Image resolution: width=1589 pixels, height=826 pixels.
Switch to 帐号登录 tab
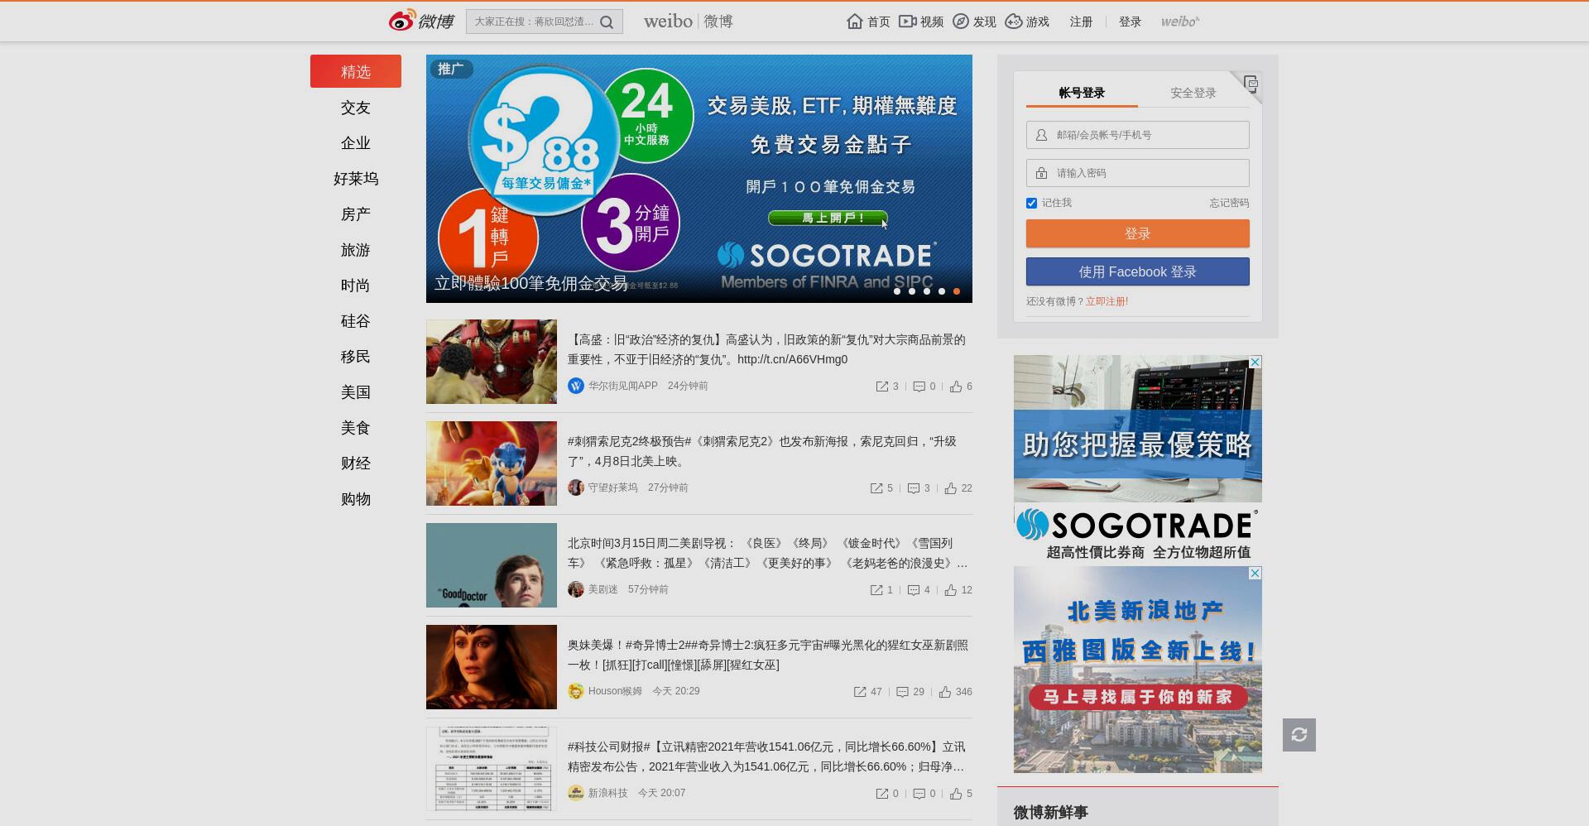pos(1082,93)
